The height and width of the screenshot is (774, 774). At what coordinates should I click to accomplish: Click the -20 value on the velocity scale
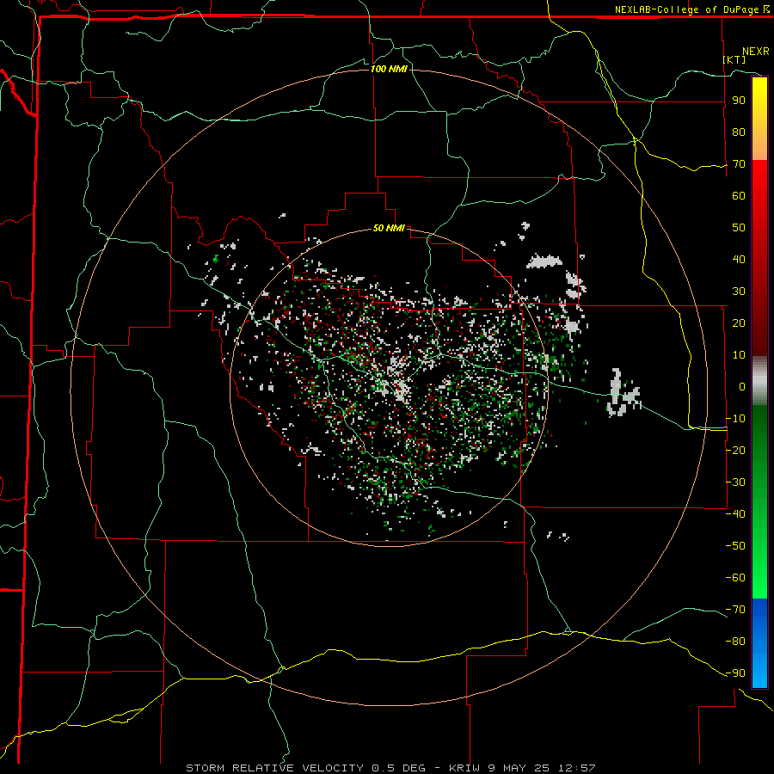tap(735, 451)
